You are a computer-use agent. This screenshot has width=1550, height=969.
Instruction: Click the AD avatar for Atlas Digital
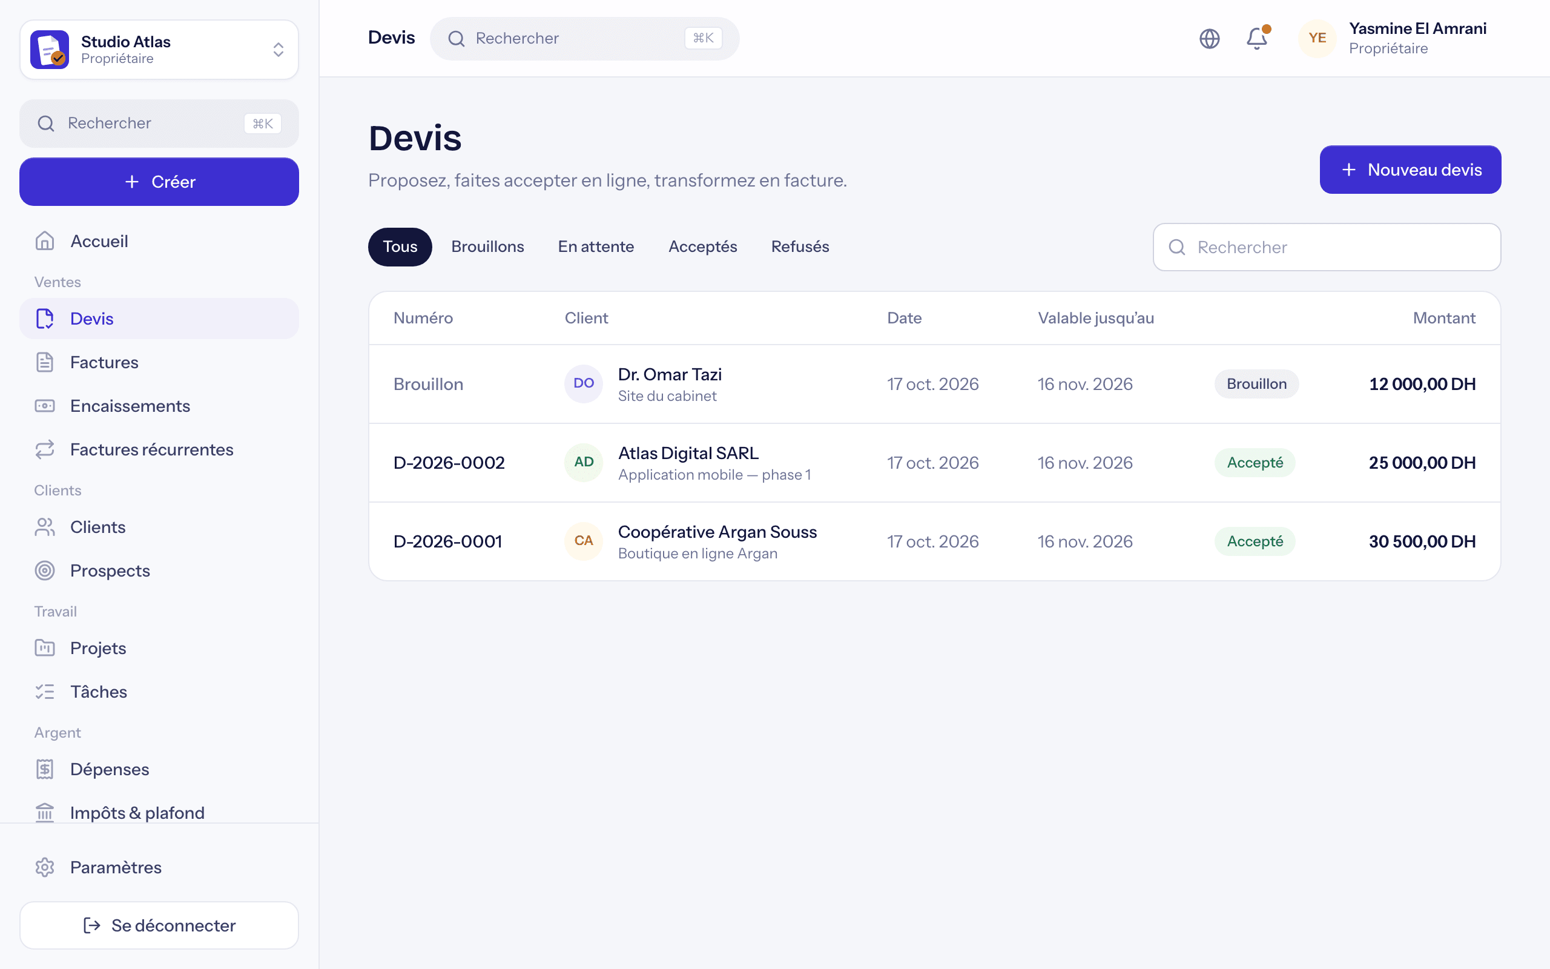click(x=584, y=462)
